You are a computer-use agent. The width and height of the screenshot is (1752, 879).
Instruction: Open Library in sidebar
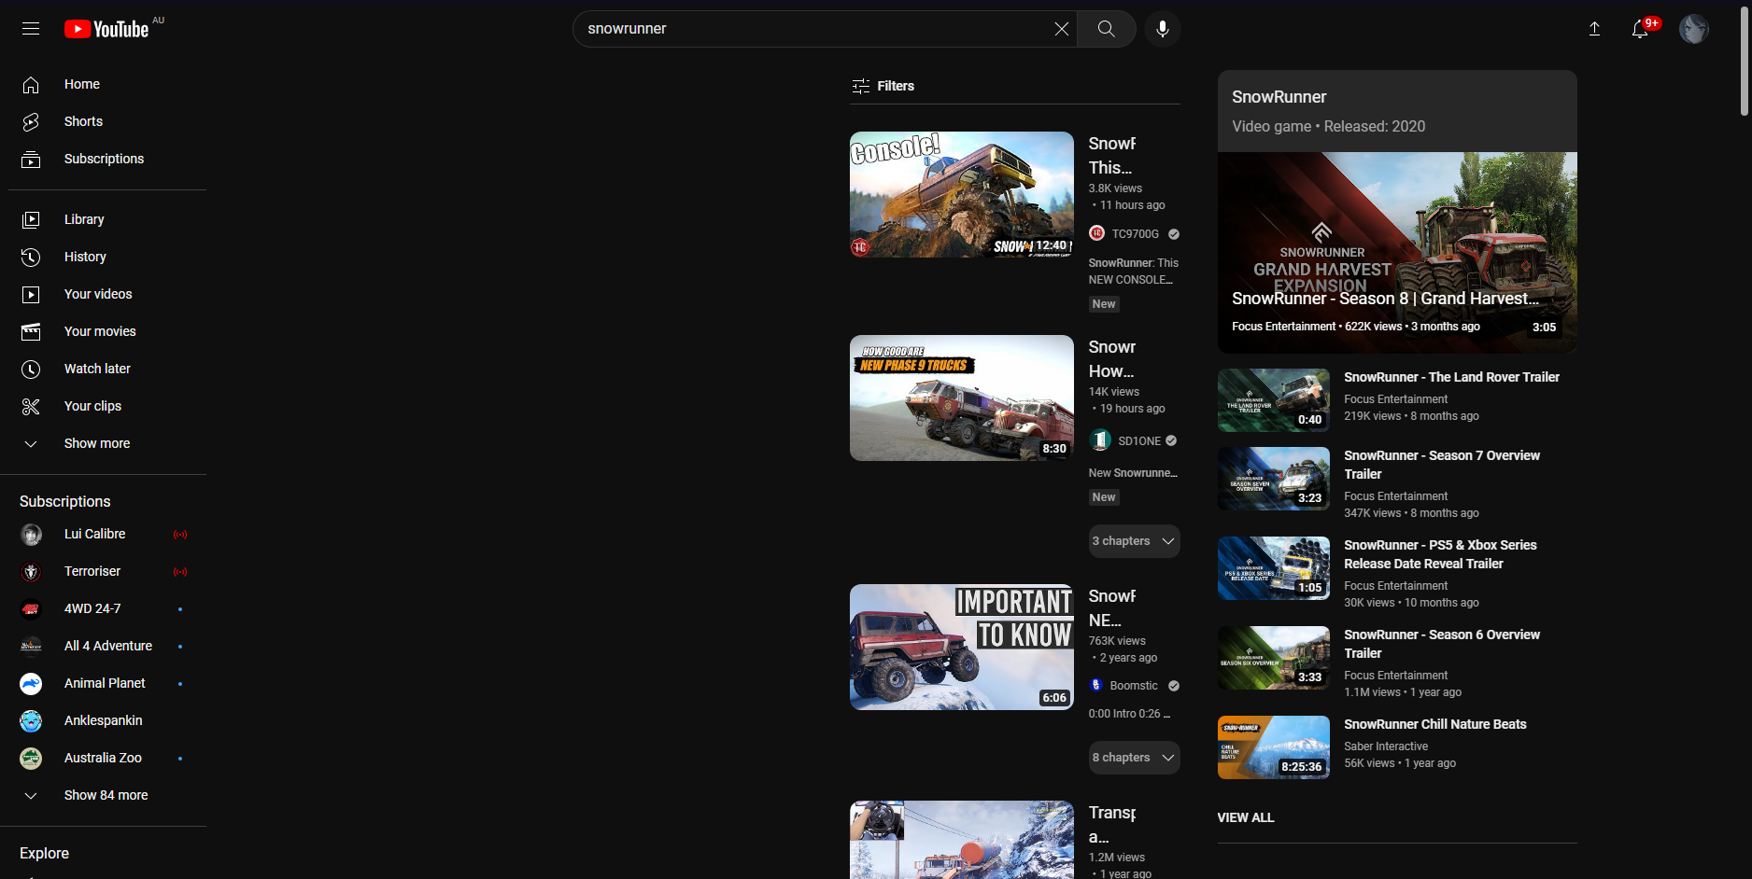[x=107, y=219]
